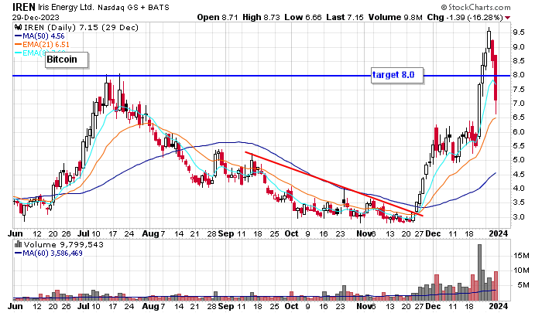Click the target 8.0 annotation label
The height and width of the screenshot is (313, 542).
(x=396, y=75)
